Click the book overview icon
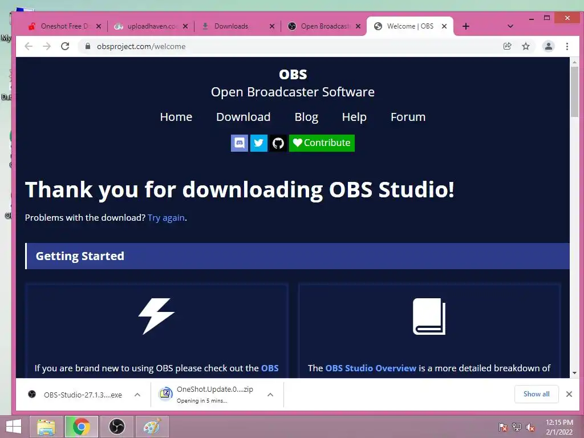The image size is (584, 438). (429, 316)
